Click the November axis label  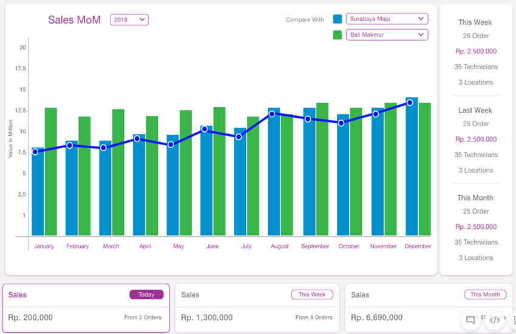383,246
